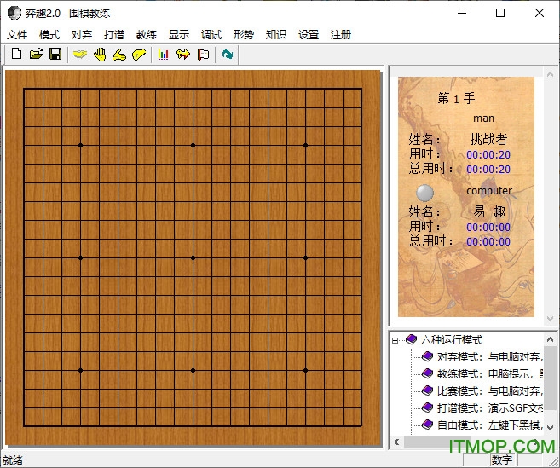This screenshot has width=560, height=468.
Task: Click the key with arrow icon
Action: click(x=183, y=55)
